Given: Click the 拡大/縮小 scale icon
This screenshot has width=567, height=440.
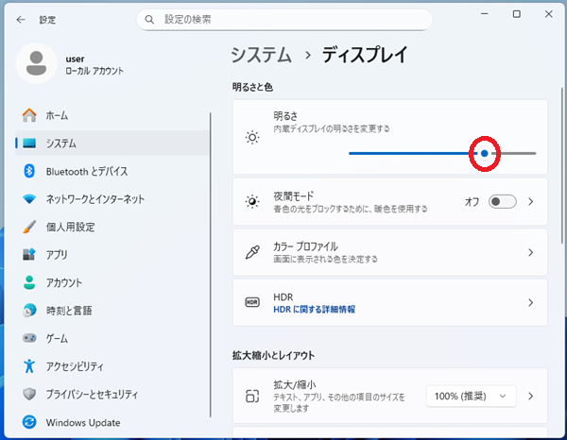Looking at the screenshot, I should click(x=252, y=396).
